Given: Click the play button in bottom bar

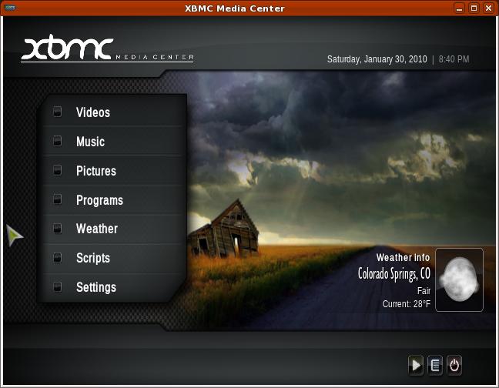Looking at the screenshot, I should click(x=416, y=365).
